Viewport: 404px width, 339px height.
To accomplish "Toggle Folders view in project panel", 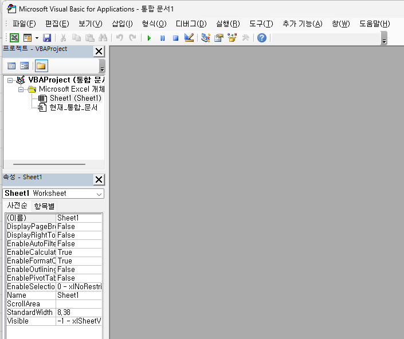I will pyautogui.click(x=41, y=66).
